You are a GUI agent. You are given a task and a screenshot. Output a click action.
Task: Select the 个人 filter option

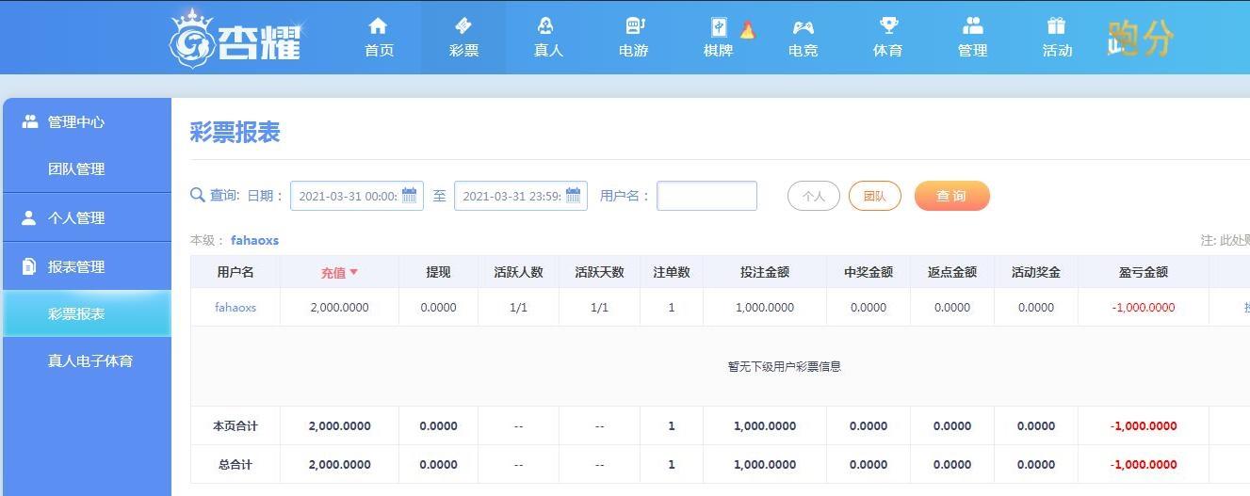[x=813, y=196]
